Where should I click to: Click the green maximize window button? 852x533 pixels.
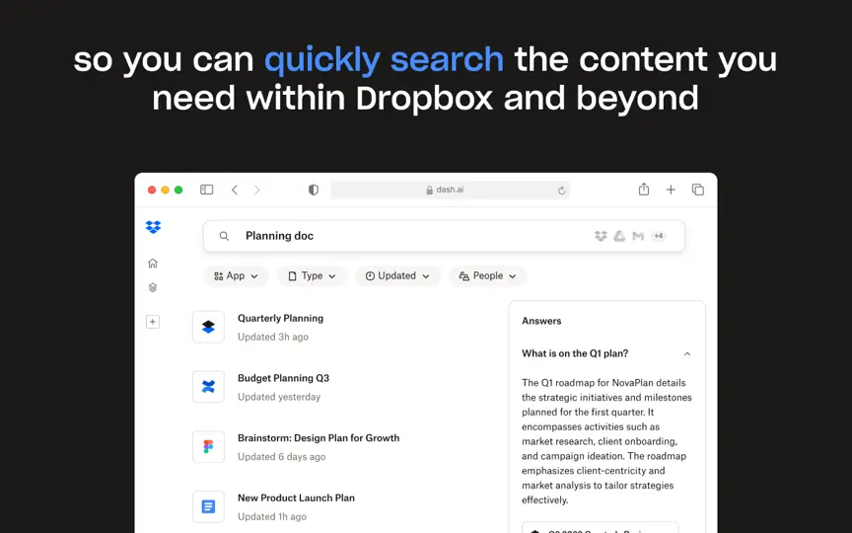[178, 190]
